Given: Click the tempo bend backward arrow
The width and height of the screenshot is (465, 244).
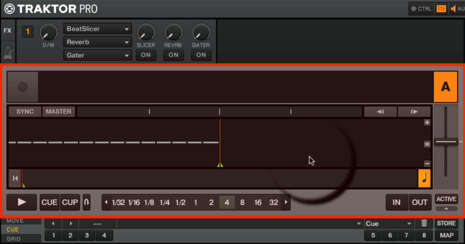Looking at the screenshot, I should tap(380, 111).
